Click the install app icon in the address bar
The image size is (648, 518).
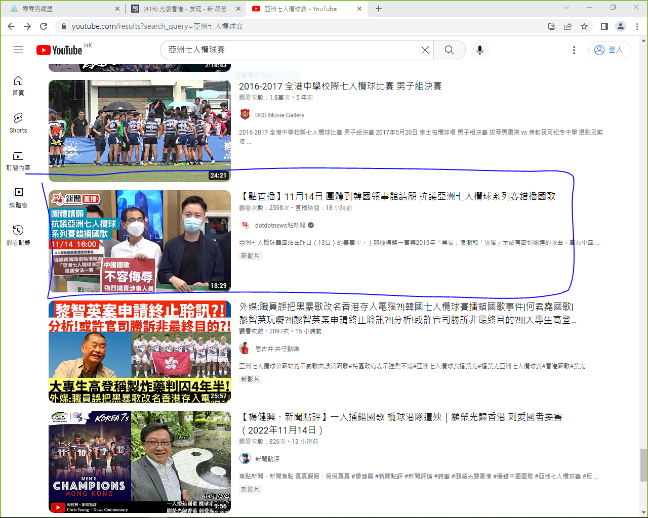coord(552,26)
